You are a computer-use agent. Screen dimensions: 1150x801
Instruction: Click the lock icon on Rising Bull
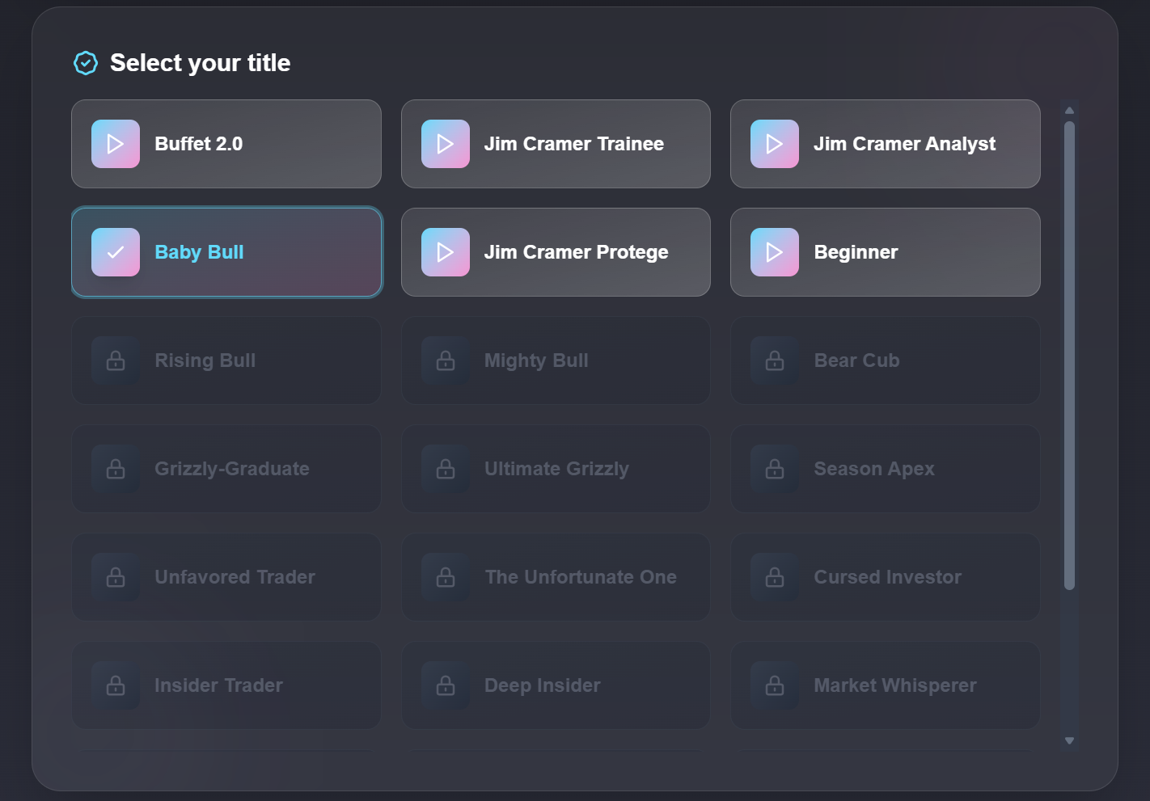pos(116,360)
